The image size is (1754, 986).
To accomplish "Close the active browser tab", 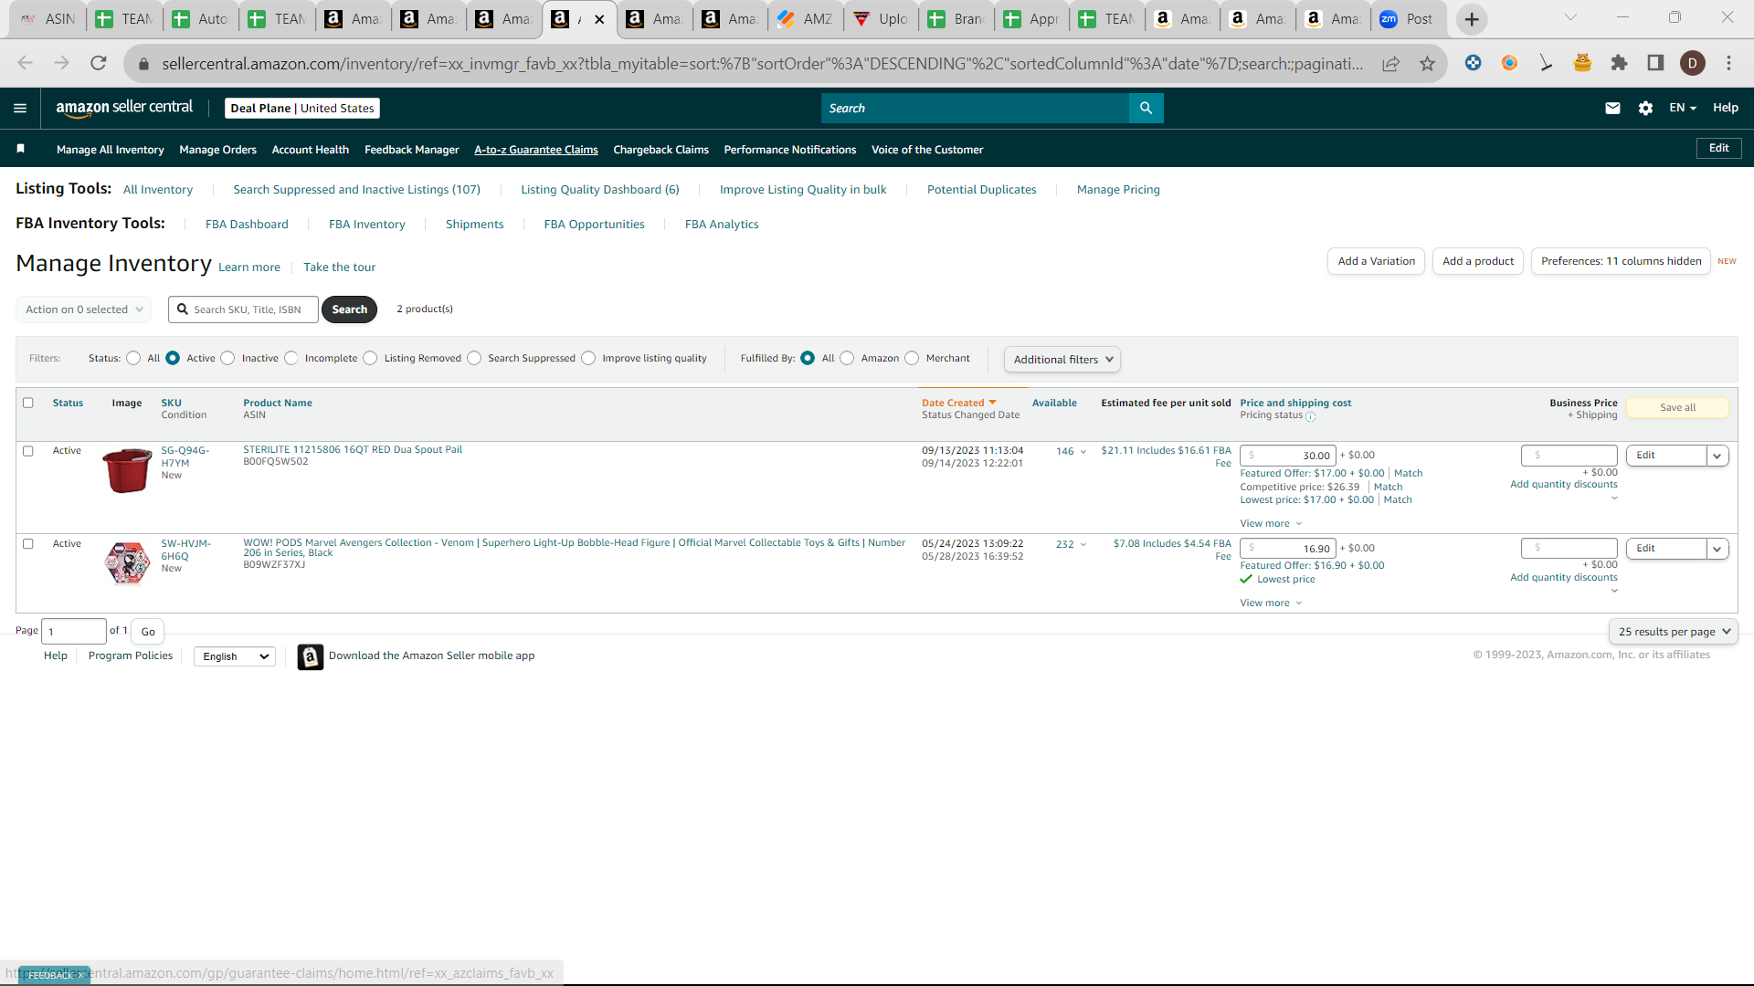I will (599, 19).
